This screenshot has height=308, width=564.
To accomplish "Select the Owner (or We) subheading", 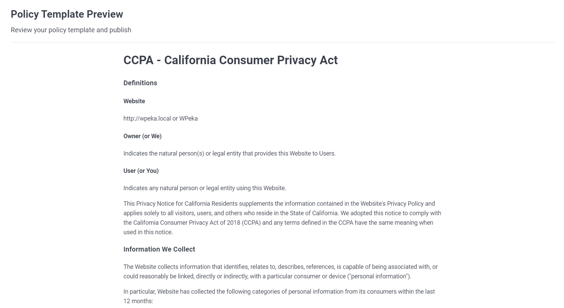I will [x=142, y=136].
